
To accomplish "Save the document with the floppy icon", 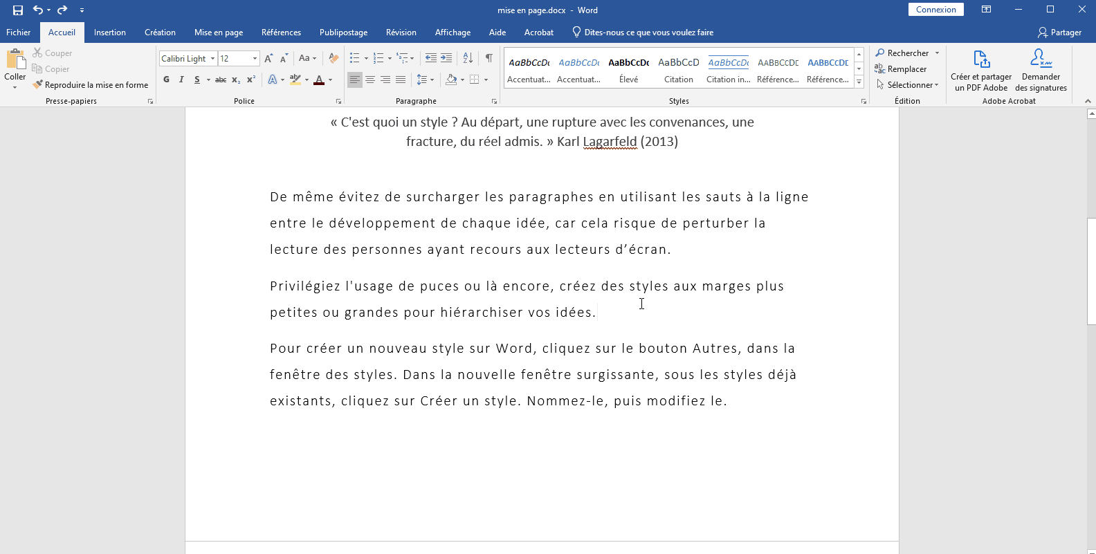I will 18,10.
